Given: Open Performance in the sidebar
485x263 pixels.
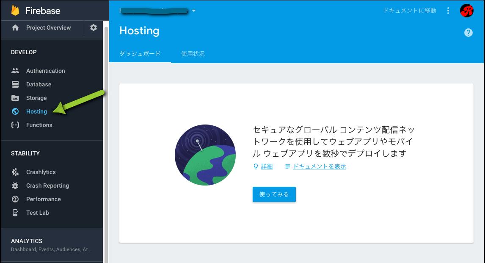Looking at the screenshot, I should pyautogui.click(x=44, y=199).
